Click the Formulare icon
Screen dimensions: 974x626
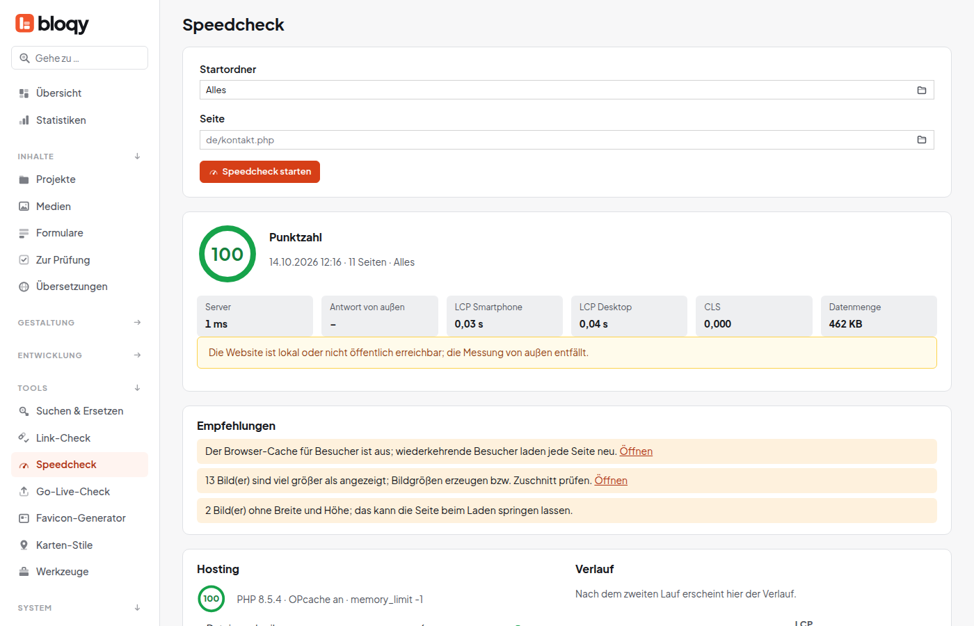coord(24,233)
